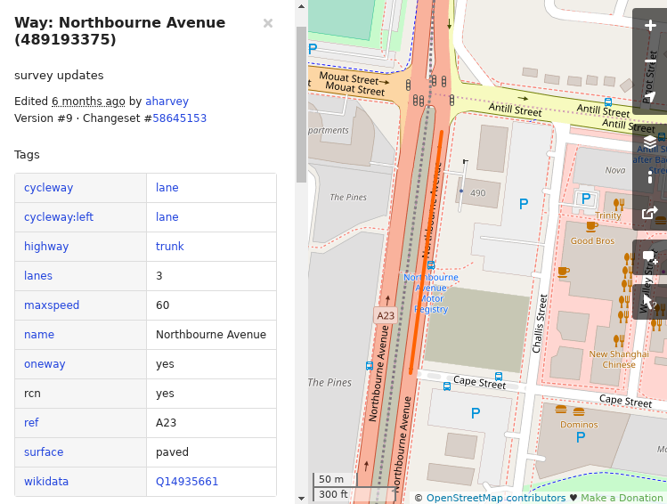Click the restaurant icon above New Shanghai Chinese
This screenshot has height=504, width=667.
[x=619, y=340]
